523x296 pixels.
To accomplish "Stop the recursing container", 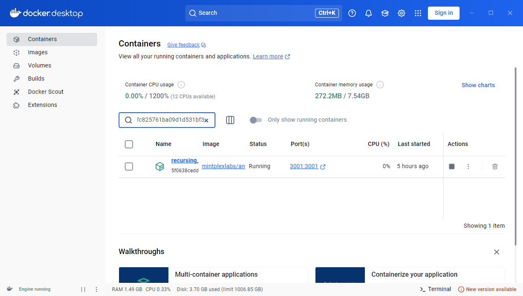I will pyautogui.click(x=452, y=166).
